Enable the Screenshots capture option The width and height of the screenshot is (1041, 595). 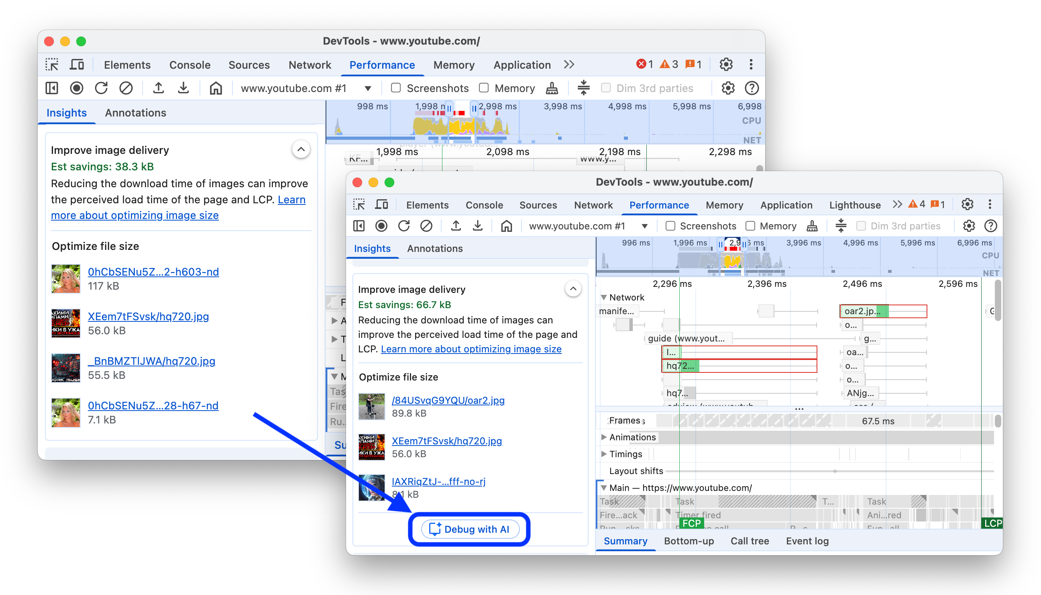click(670, 225)
